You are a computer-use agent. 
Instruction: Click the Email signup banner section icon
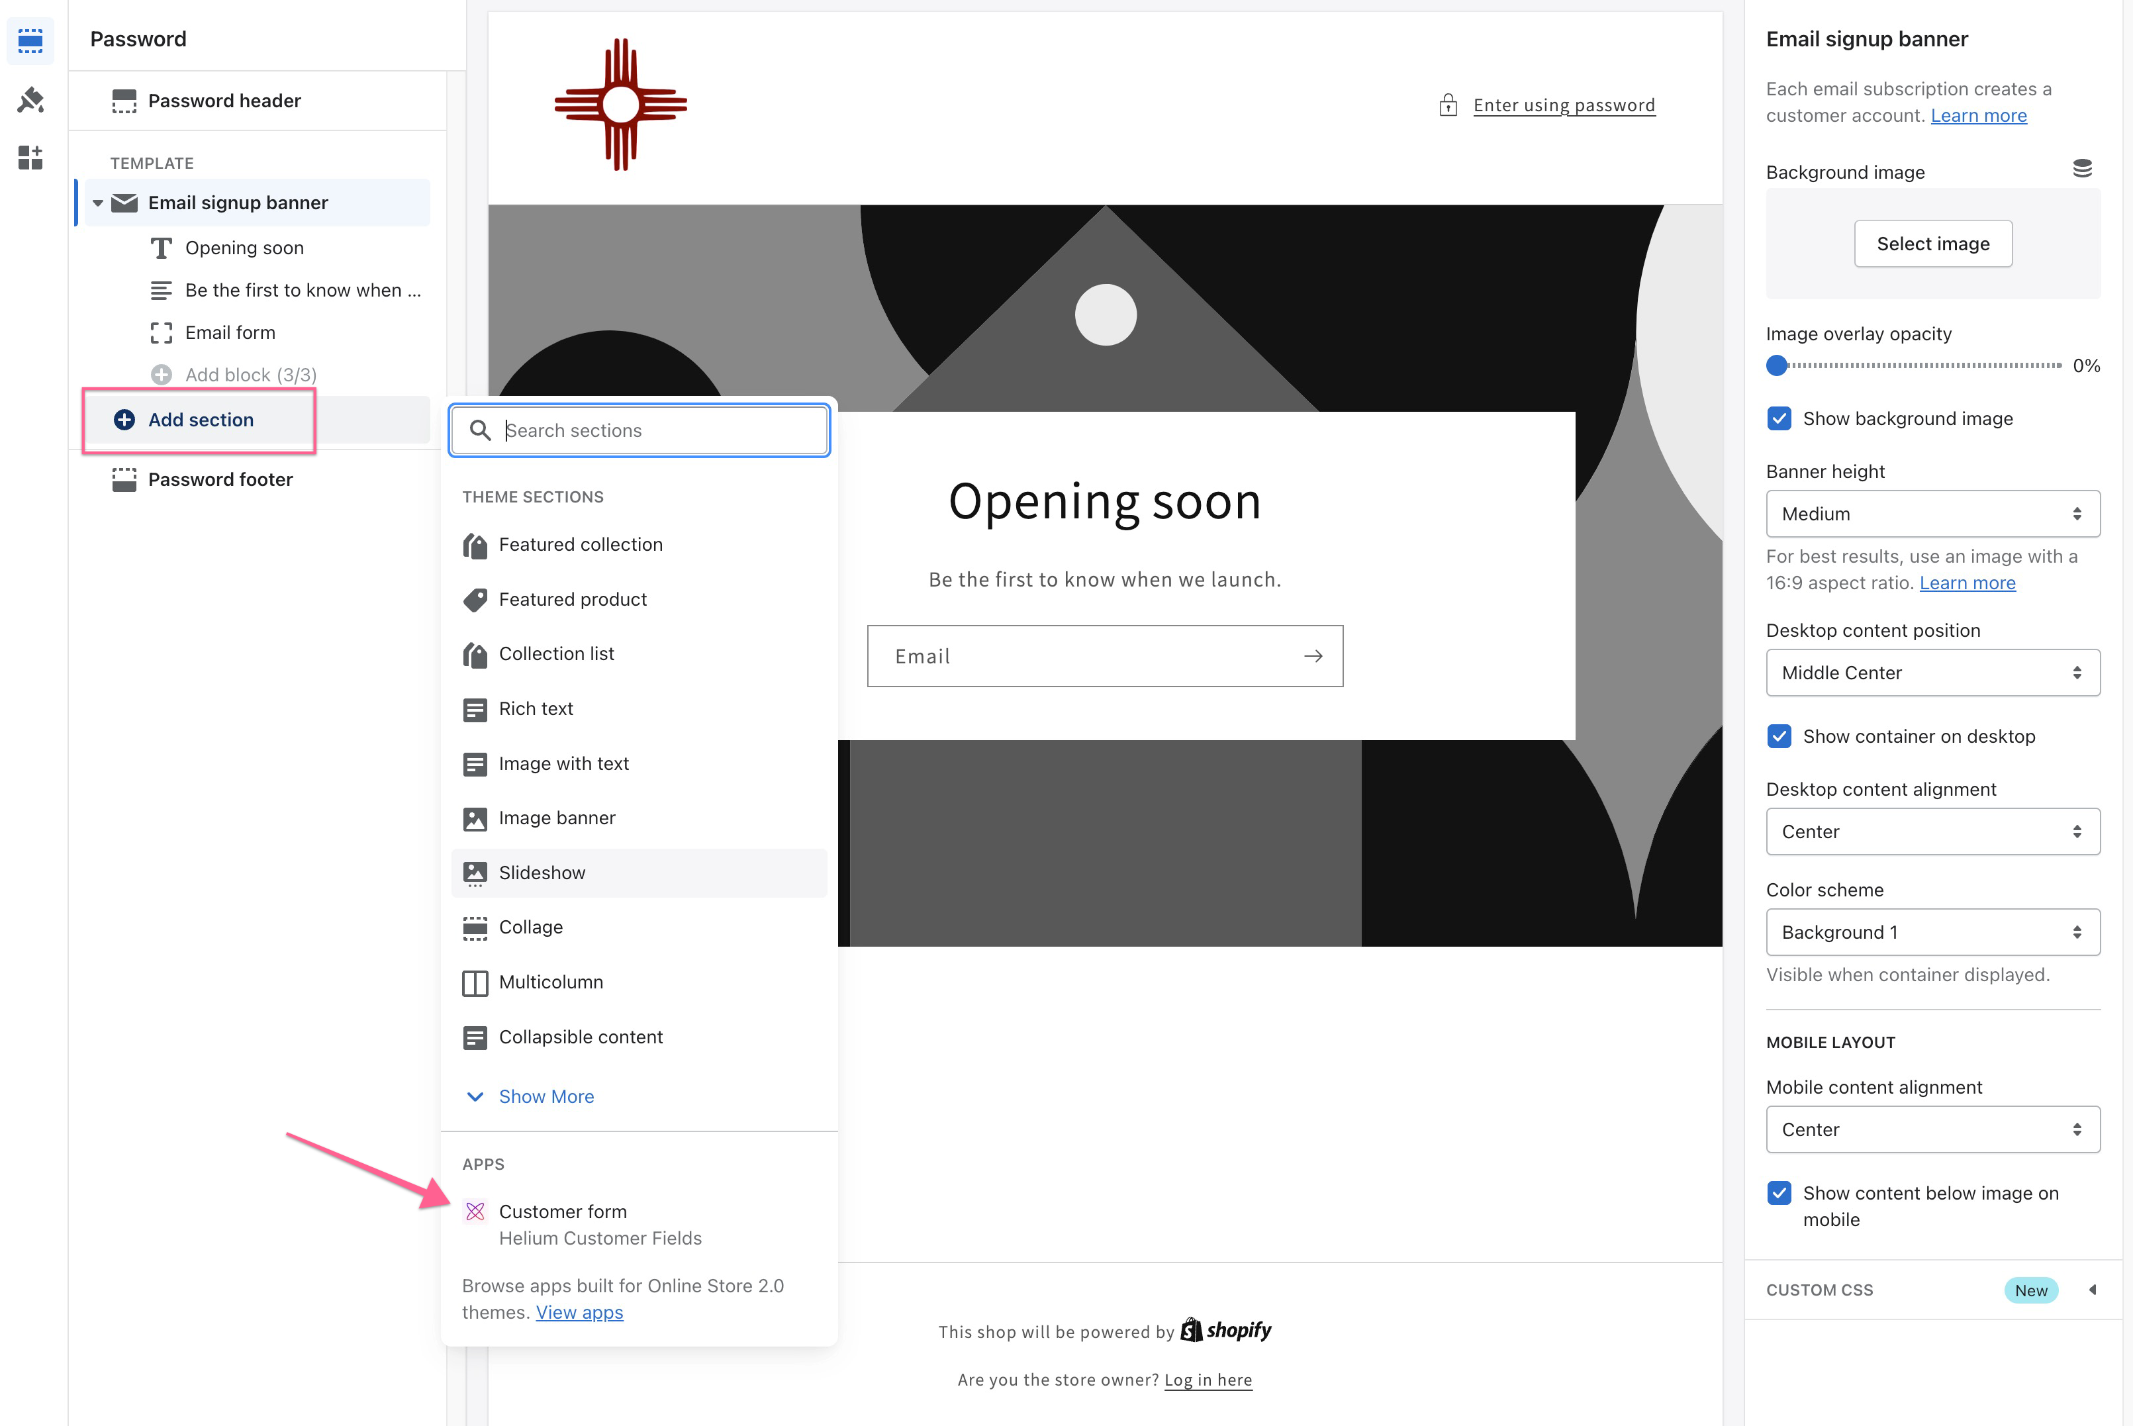126,202
